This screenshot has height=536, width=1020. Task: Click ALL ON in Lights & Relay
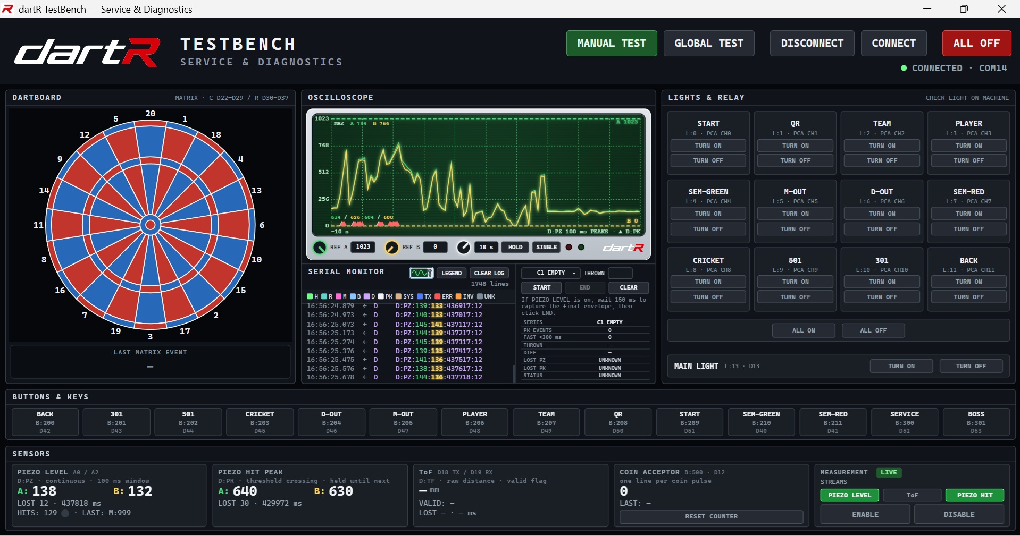click(804, 330)
